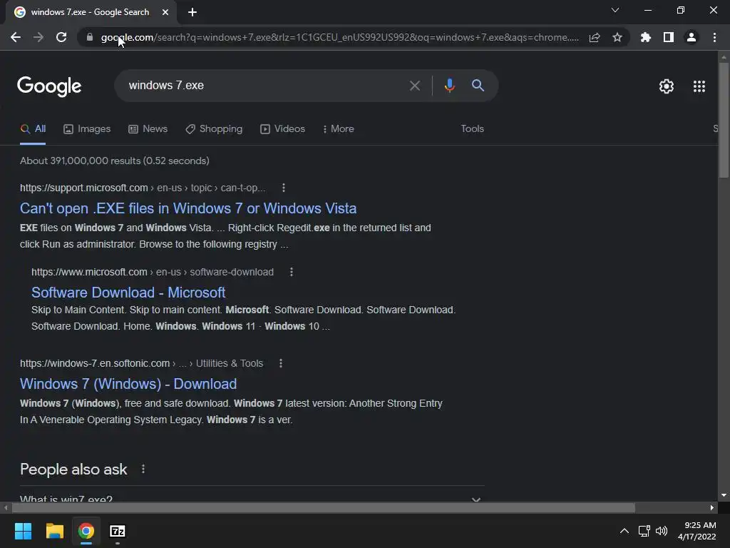Click the scroll left arrow
Viewport: 730px width, 548px height.
(5, 507)
